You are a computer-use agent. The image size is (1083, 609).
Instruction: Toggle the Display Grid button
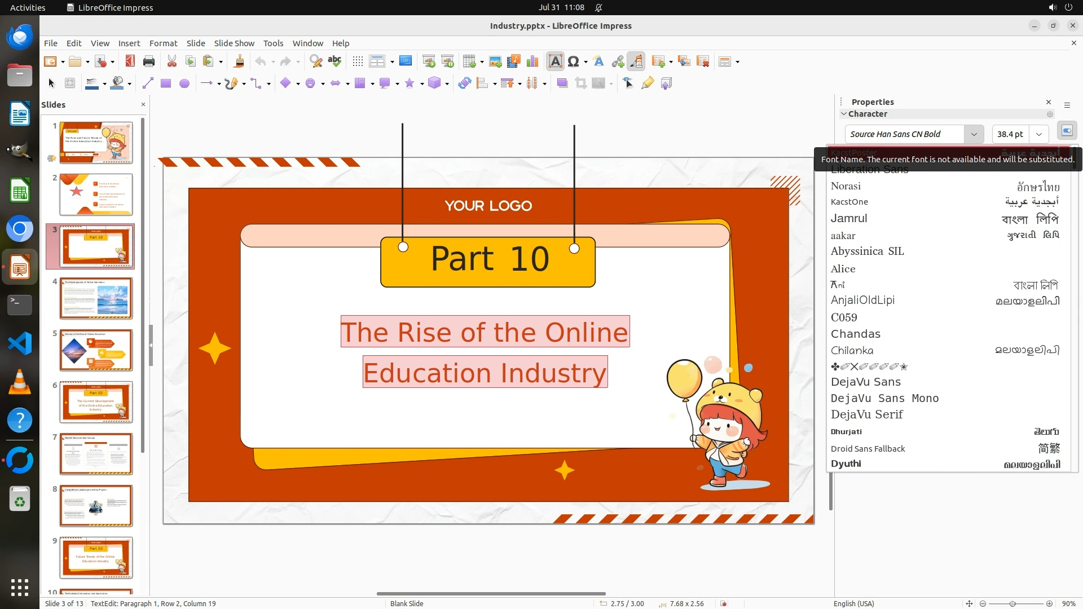(357, 61)
